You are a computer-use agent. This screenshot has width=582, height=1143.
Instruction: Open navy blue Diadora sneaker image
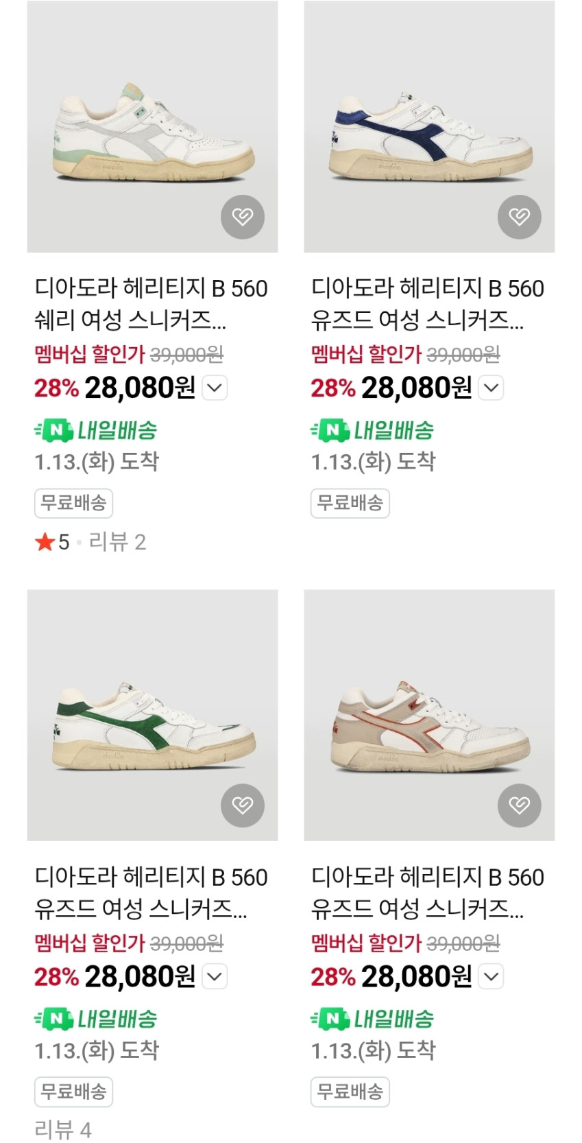[429, 127]
